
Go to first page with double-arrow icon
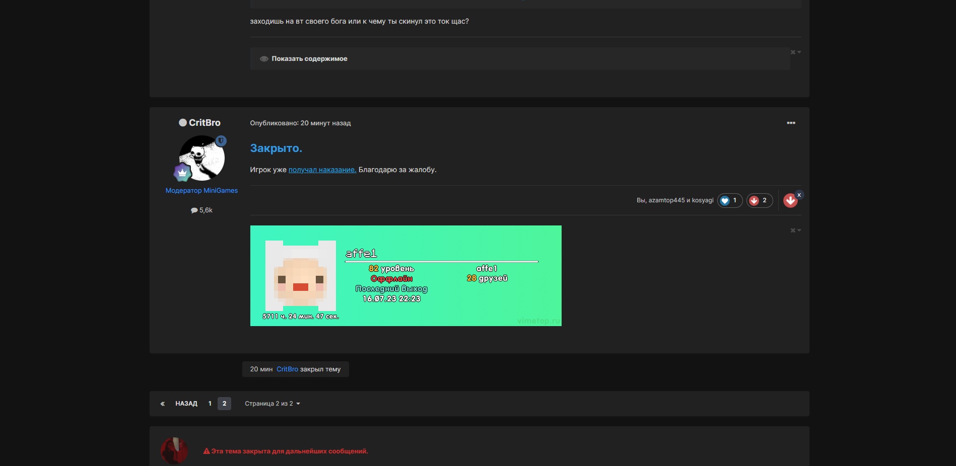tap(163, 404)
